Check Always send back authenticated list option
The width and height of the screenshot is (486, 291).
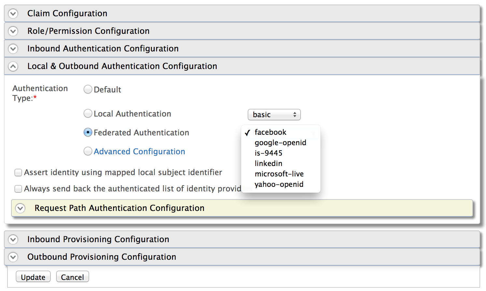(x=18, y=189)
